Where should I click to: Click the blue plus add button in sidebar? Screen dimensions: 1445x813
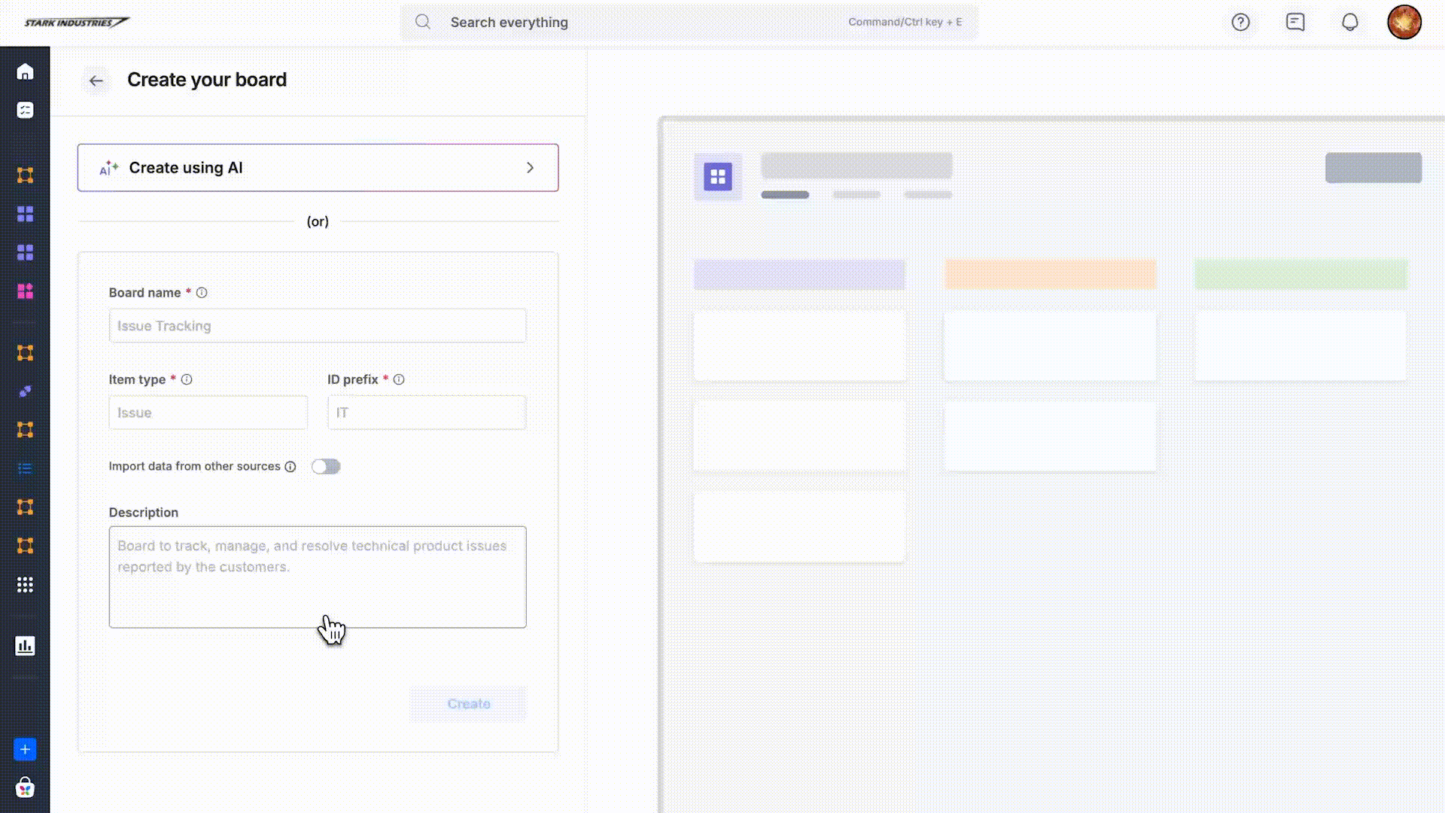point(25,750)
